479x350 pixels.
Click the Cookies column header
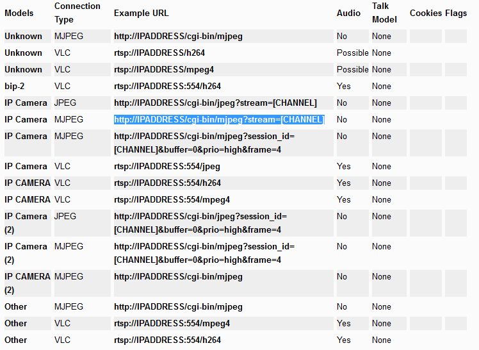click(x=426, y=13)
